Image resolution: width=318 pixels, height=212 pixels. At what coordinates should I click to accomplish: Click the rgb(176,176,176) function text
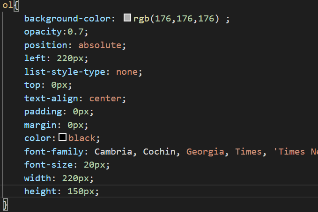pyautogui.click(x=176, y=19)
